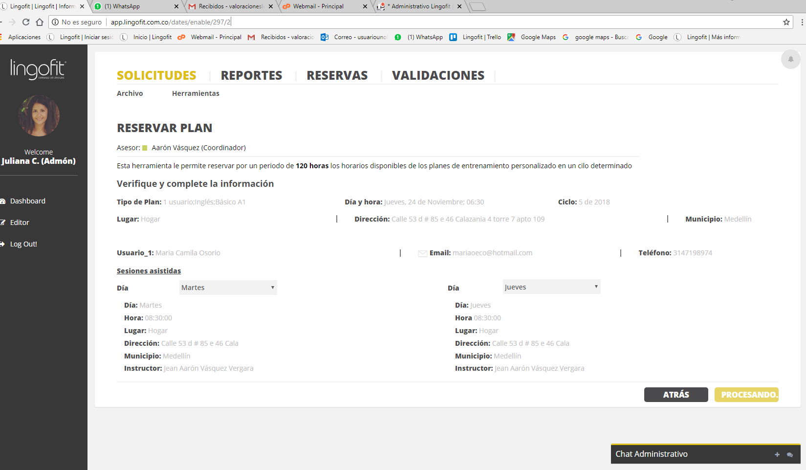This screenshot has width=806, height=470.
Task: Bookmark page with the star icon
Action: point(786,22)
